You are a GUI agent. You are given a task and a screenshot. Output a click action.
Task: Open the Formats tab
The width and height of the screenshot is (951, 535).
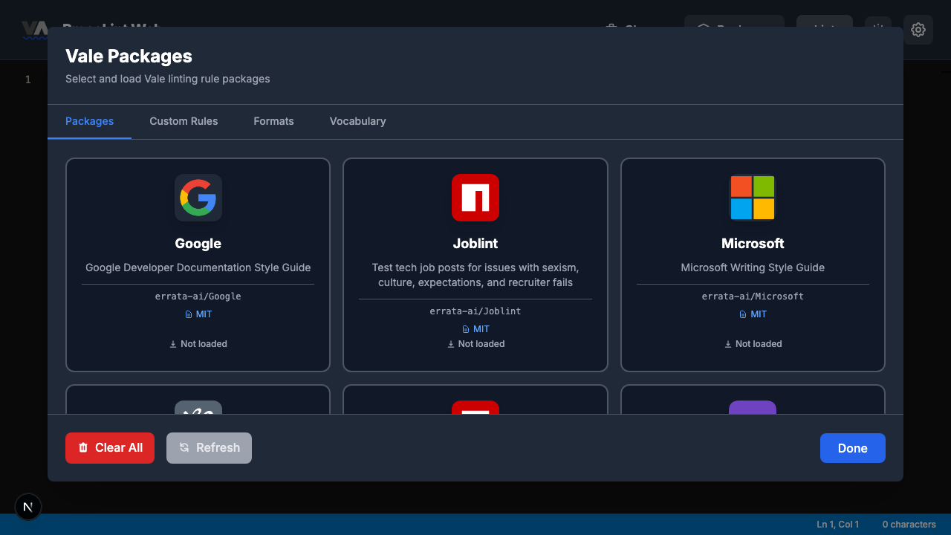tap(273, 121)
